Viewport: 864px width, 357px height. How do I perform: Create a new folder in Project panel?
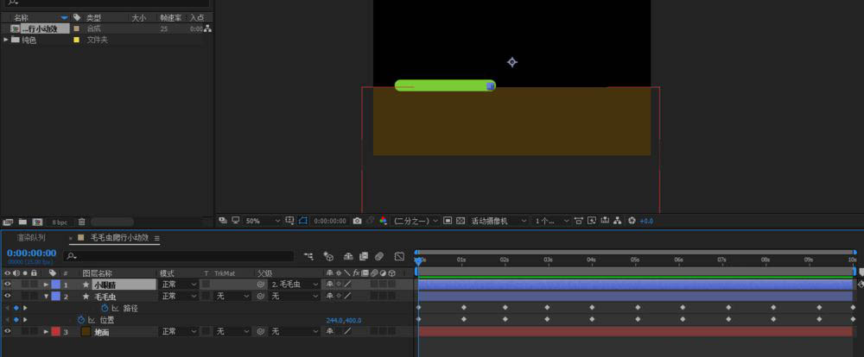point(22,222)
